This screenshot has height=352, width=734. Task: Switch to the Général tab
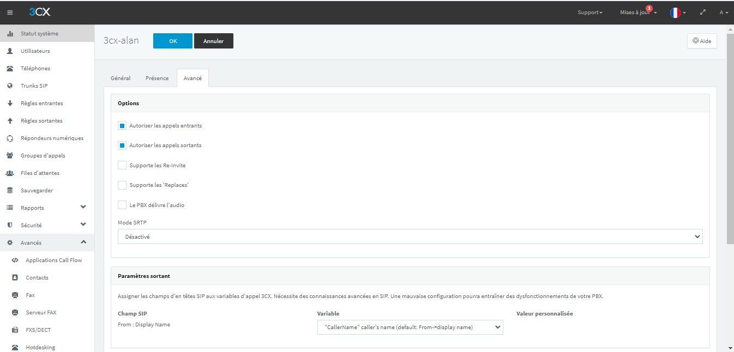[x=121, y=78]
